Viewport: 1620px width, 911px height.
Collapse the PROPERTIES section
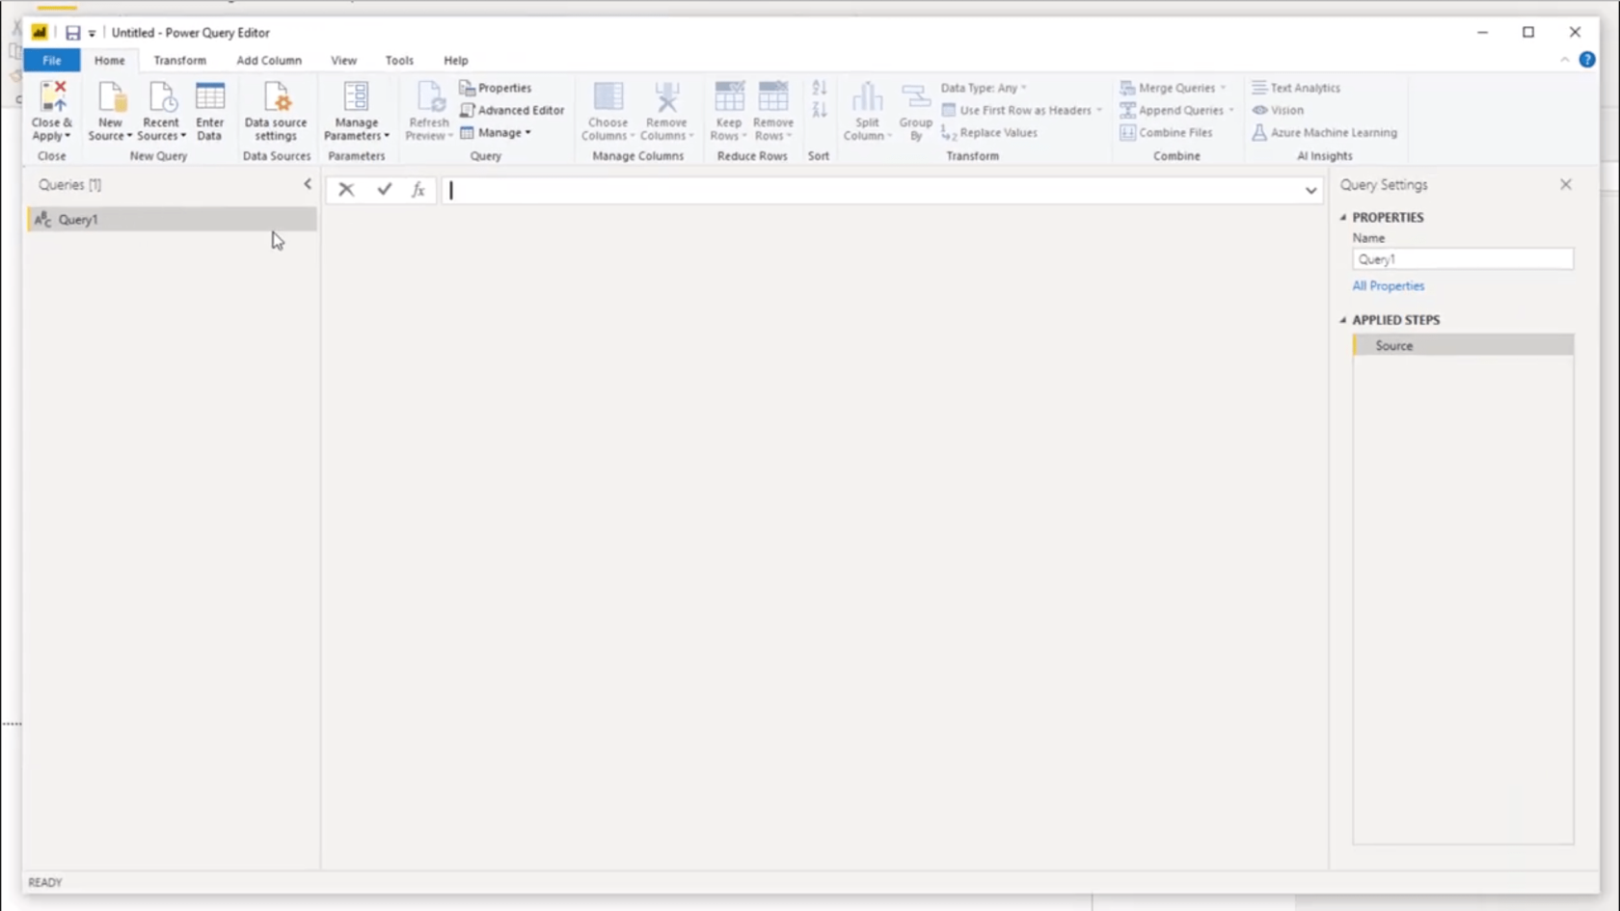coord(1343,218)
